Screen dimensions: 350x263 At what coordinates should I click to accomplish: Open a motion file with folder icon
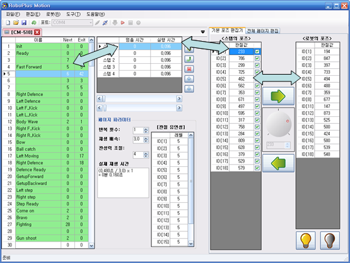pyautogui.click(x=16, y=23)
